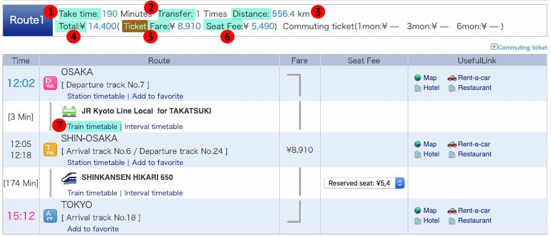Image resolution: width=551 pixels, height=237 pixels.
Task: Click the Hotel building icon in SHIN-OSAKA row
Action: (x=418, y=154)
